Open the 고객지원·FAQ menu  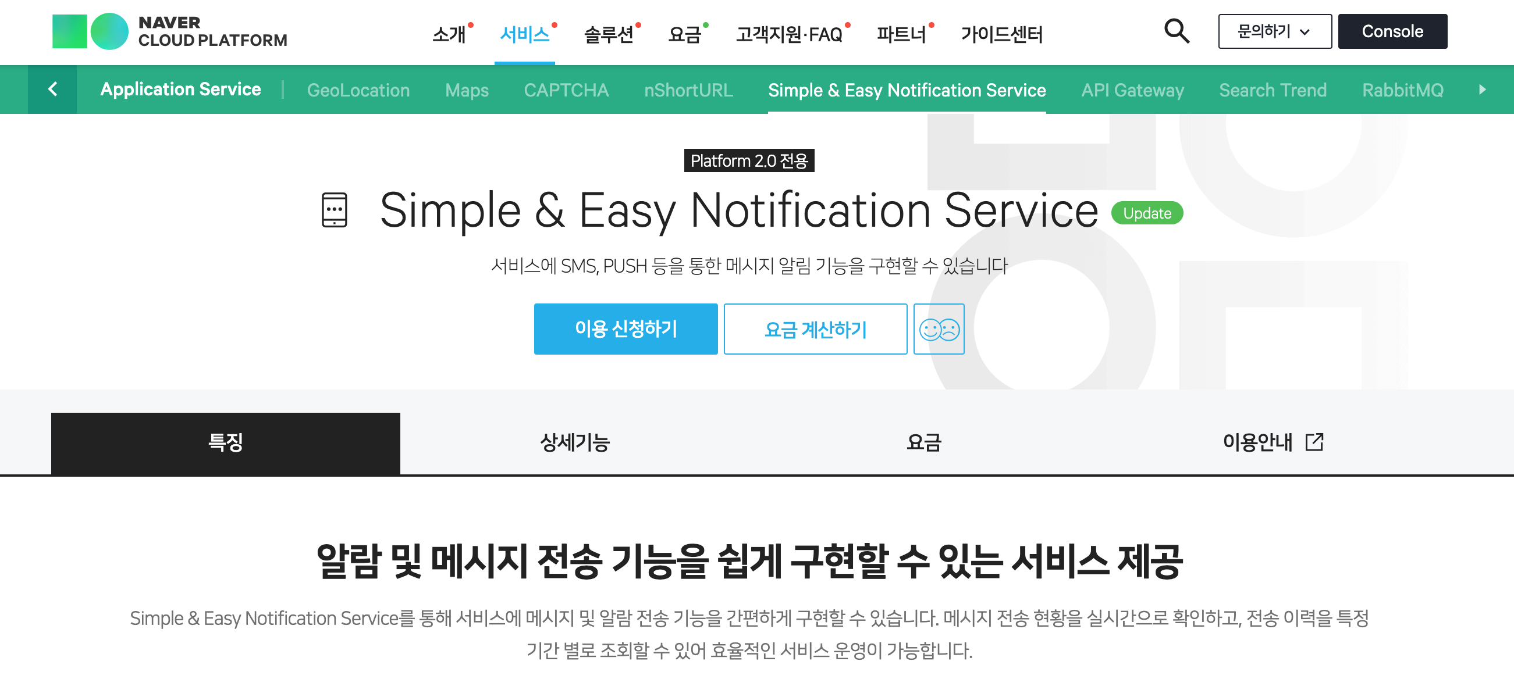(x=789, y=34)
